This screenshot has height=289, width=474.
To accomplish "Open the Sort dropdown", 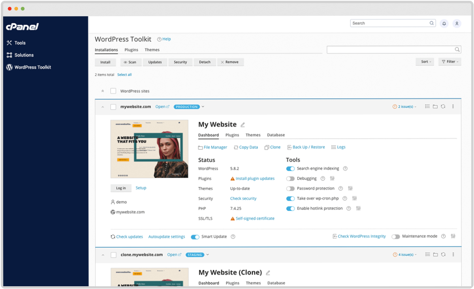I will point(425,62).
